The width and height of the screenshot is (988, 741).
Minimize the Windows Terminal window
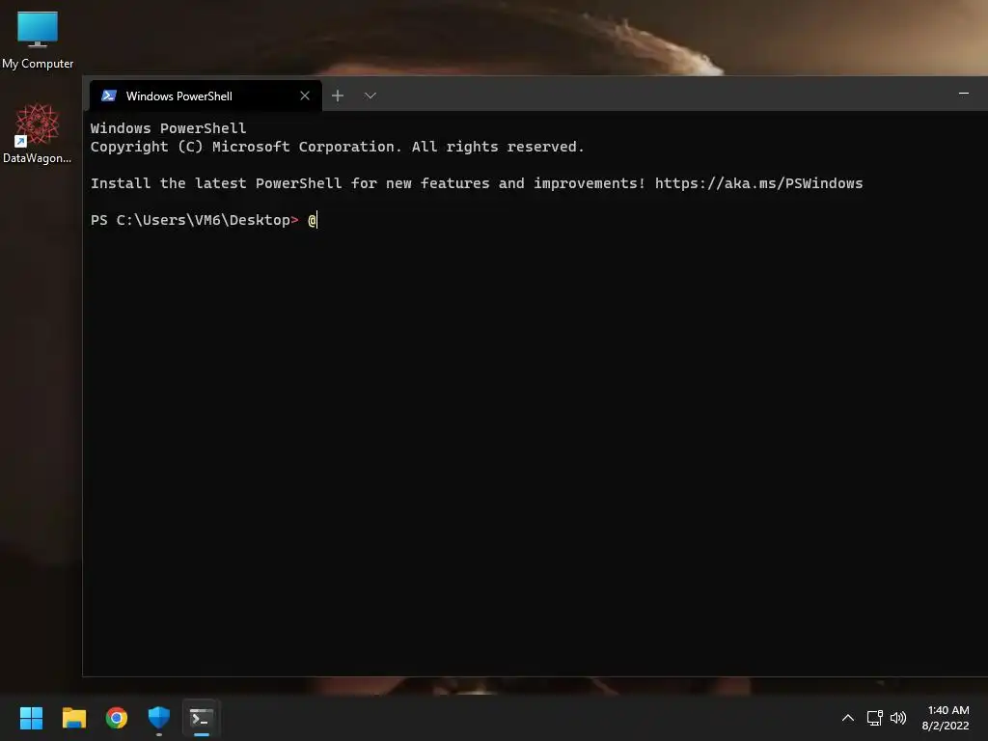click(x=964, y=94)
